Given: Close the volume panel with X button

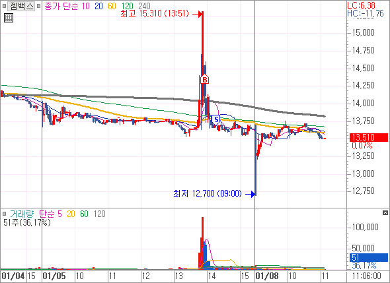Looking at the screenshot, I should pyautogui.click(x=385, y=213).
